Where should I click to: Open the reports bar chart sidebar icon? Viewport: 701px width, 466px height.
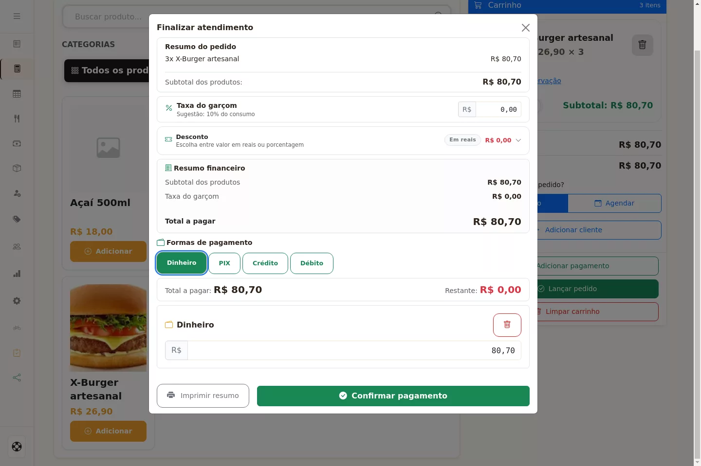pyautogui.click(x=17, y=274)
